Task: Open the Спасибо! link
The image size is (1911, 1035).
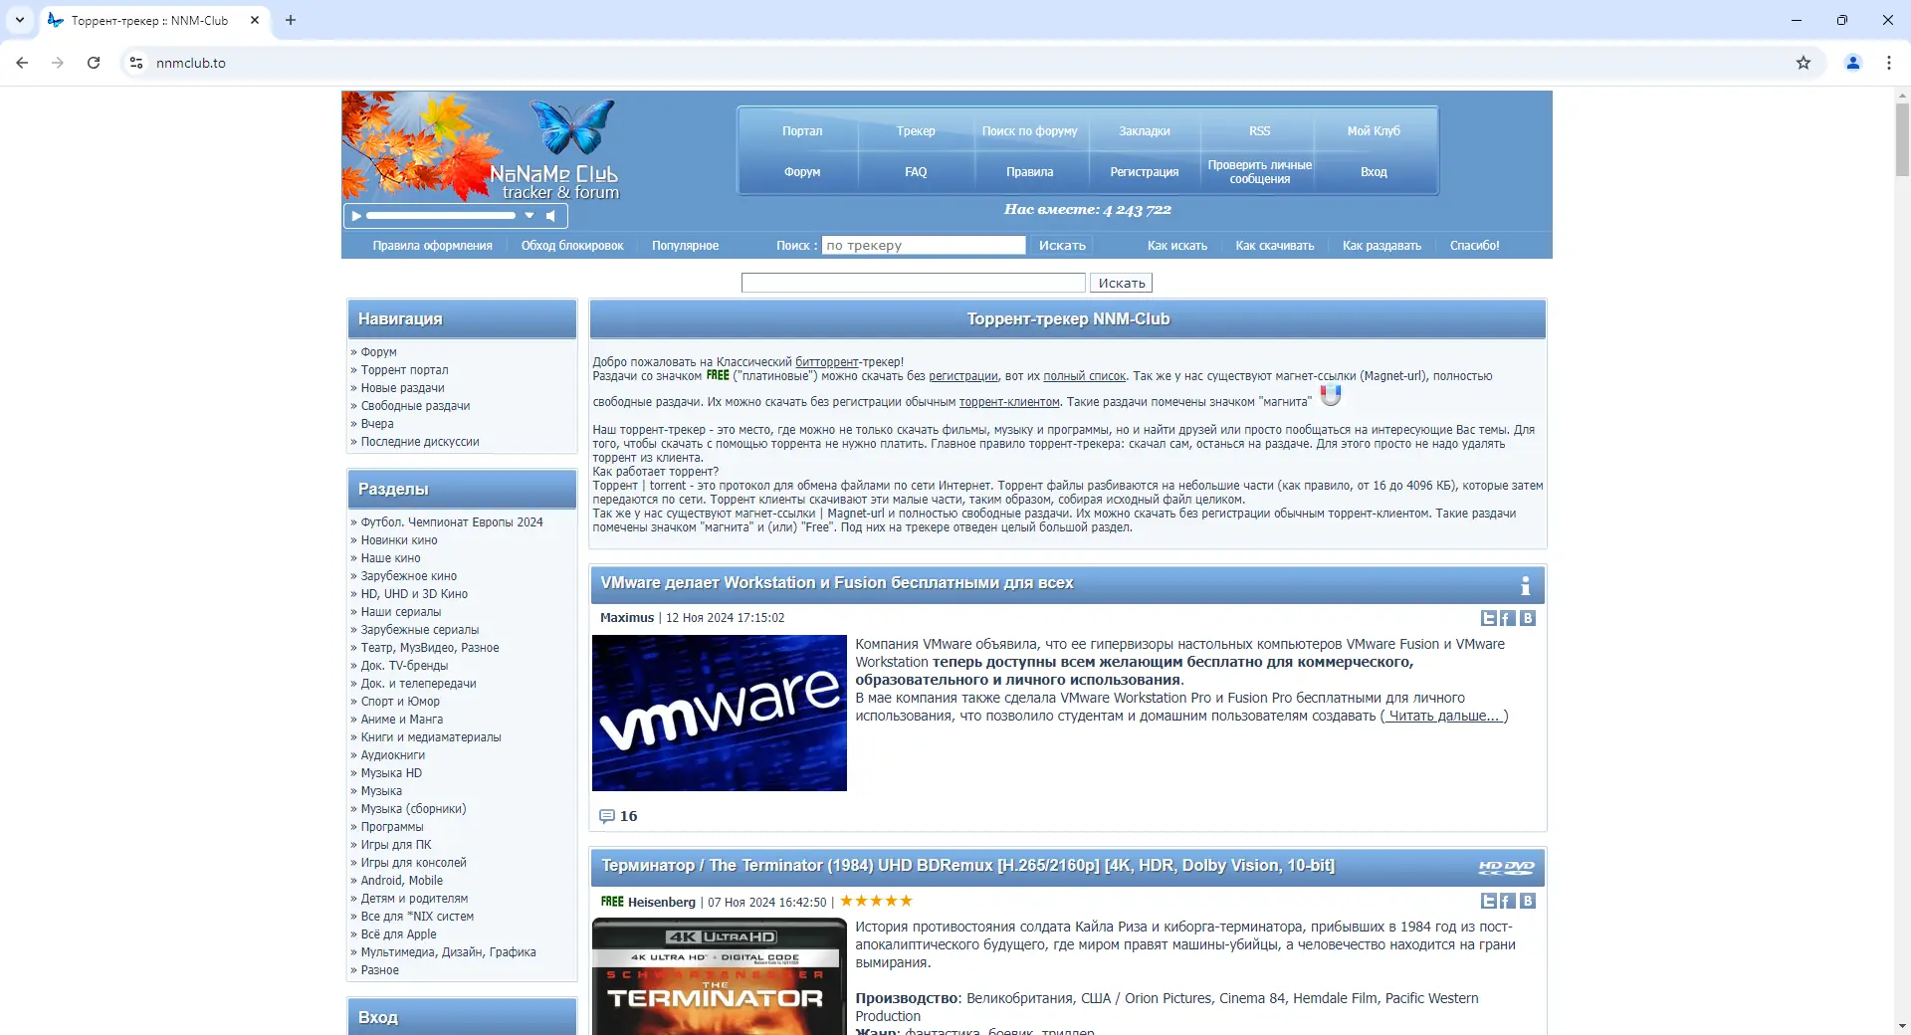Action: click(1474, 246)
